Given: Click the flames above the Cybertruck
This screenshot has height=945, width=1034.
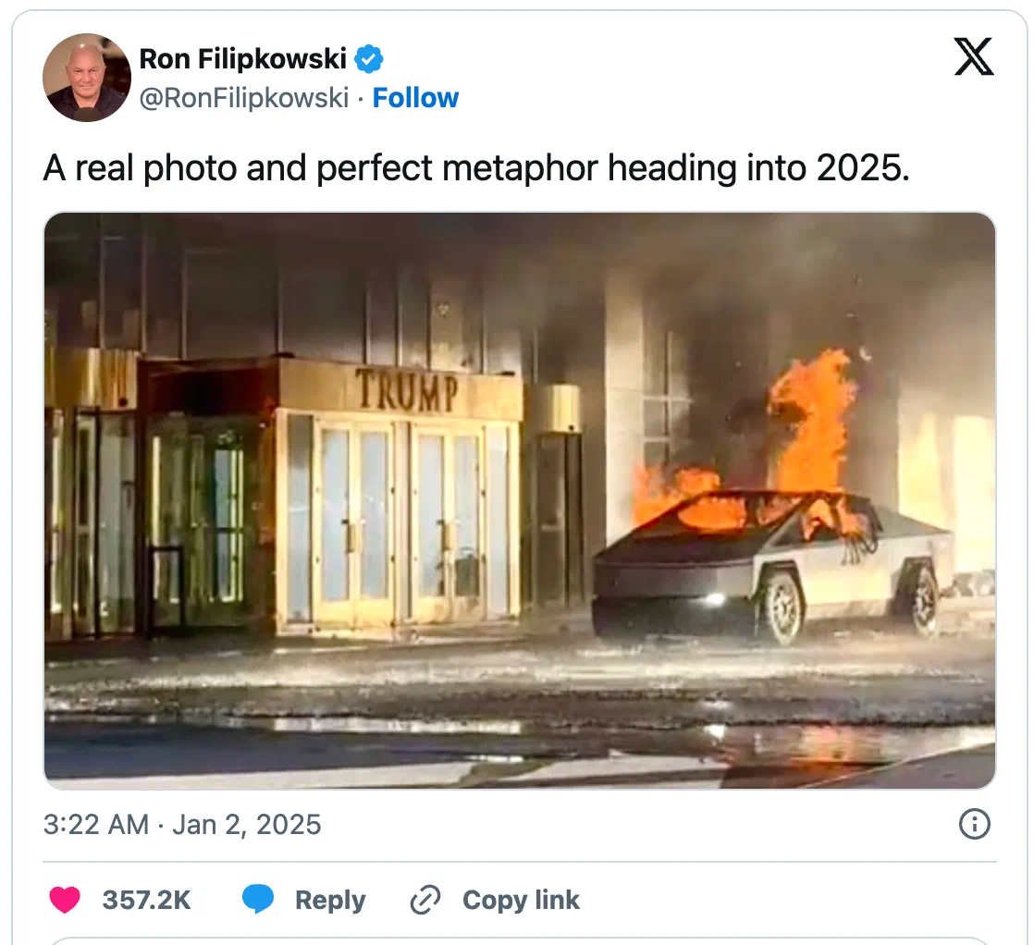Looking at the screenshot, I should tap(811, 422).
